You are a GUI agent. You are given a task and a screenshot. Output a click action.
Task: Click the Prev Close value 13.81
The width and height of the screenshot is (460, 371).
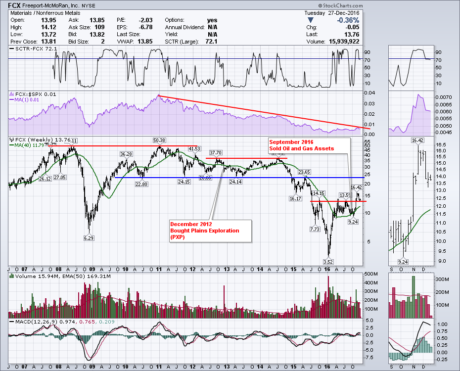pos(48,42)
